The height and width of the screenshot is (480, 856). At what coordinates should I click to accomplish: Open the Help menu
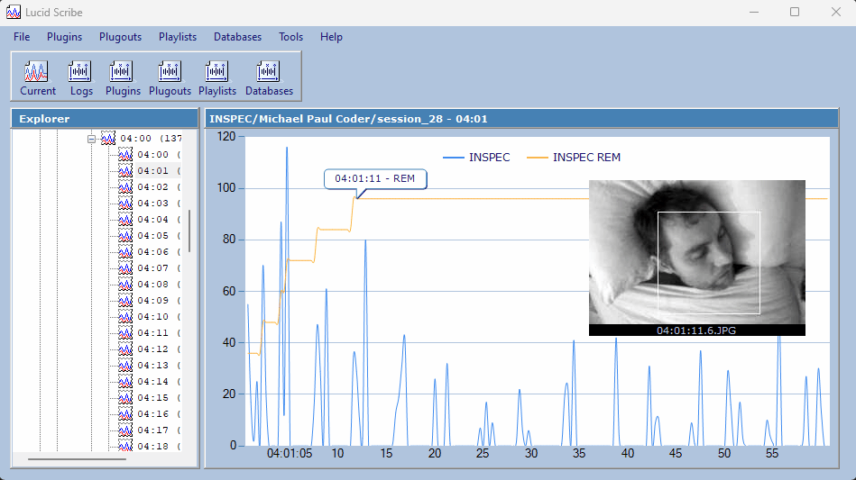(331, 37)
